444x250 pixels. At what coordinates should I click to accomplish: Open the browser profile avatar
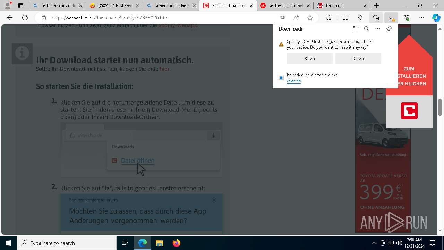[8, 6]
